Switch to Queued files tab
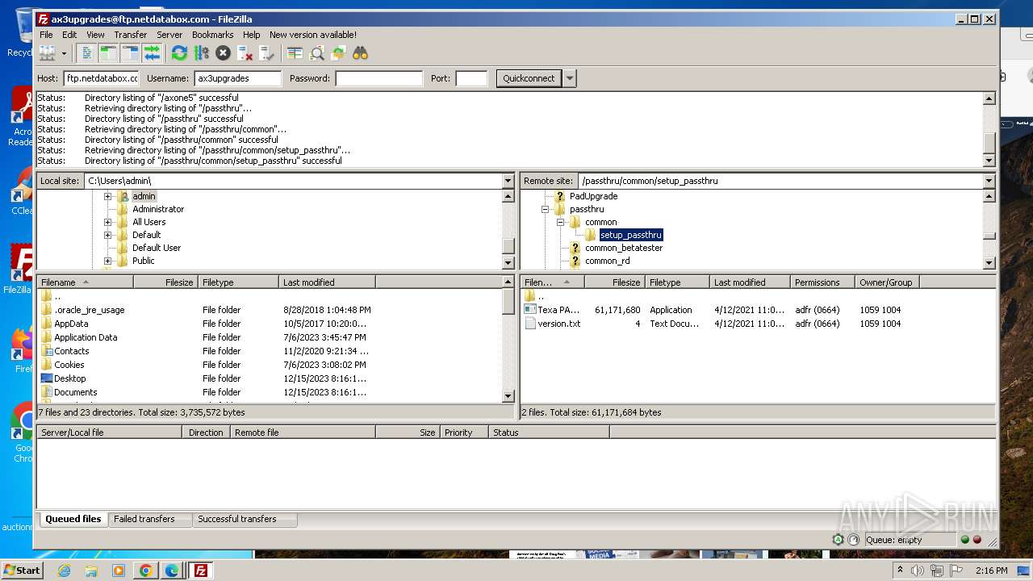This screenshot has width=1033, height=581. 73,519
